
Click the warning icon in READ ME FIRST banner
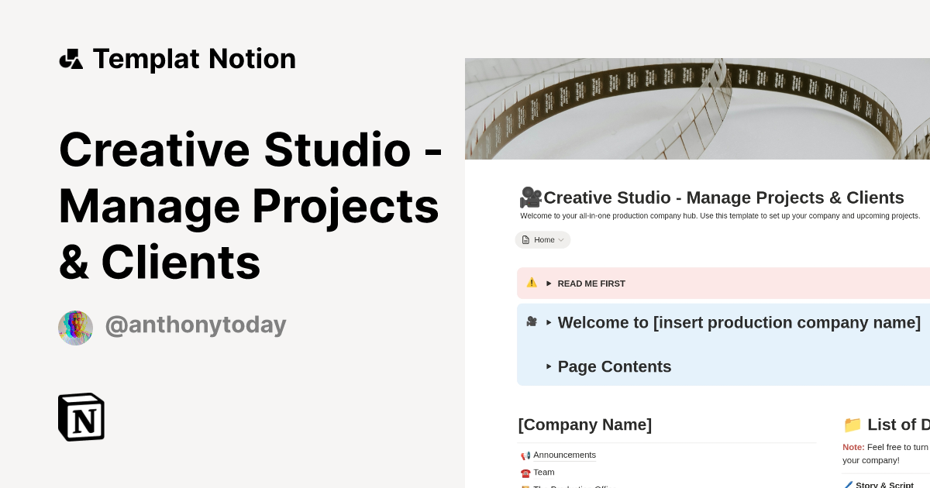coord(532,284)
